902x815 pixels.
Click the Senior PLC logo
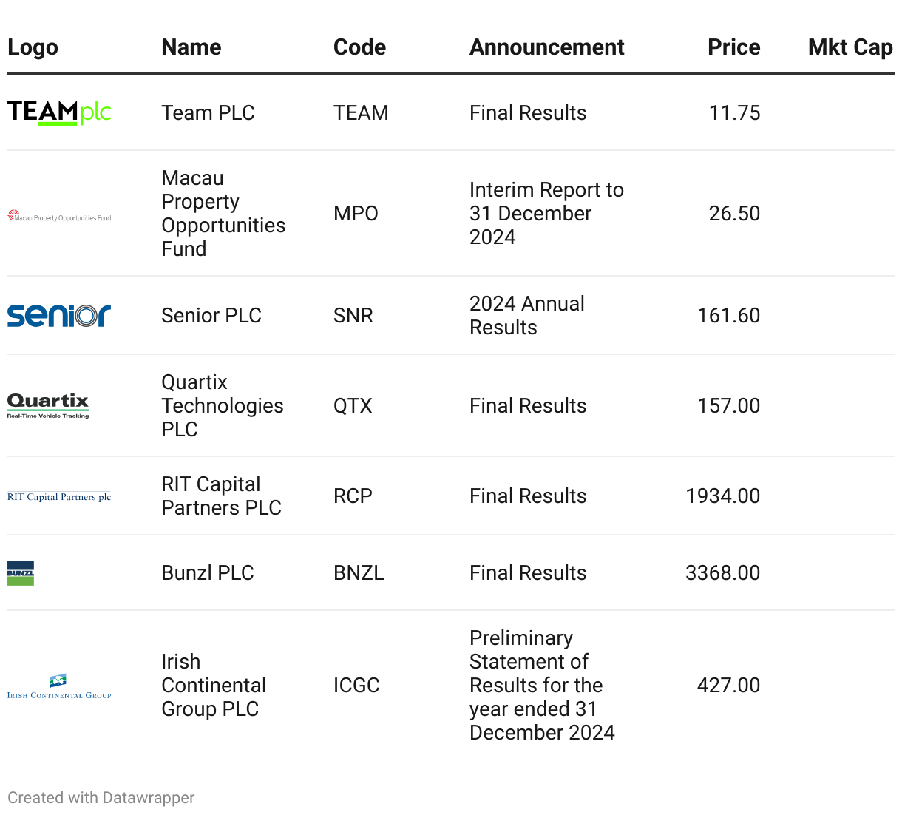pyautogui.click(x=59, y=315)
